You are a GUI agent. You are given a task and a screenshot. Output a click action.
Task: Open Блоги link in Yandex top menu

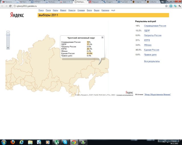pyautogui.click(x=89, y=10)
